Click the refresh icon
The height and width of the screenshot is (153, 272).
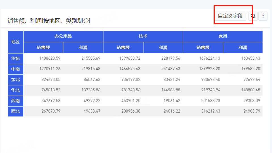[253, 16]
